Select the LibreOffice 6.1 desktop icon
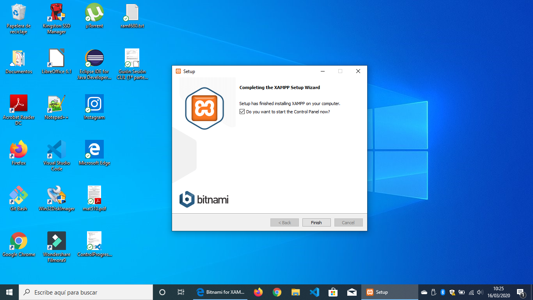 point(57,62)
